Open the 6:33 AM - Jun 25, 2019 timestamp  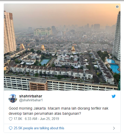(42, 119)
